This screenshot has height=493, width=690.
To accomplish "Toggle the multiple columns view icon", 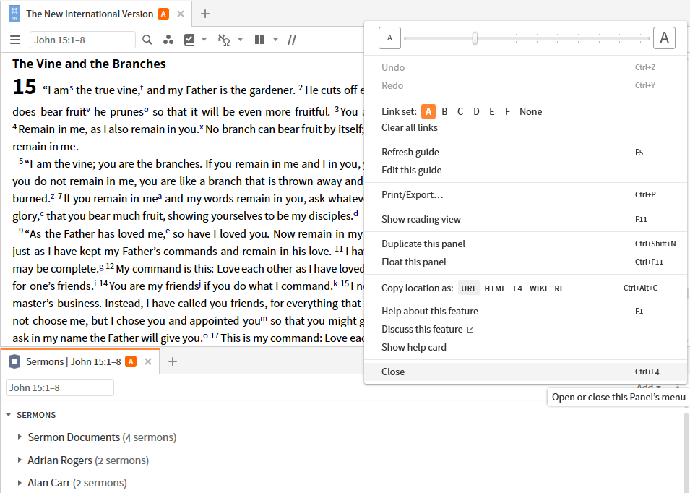I will (x=259, y=40).
